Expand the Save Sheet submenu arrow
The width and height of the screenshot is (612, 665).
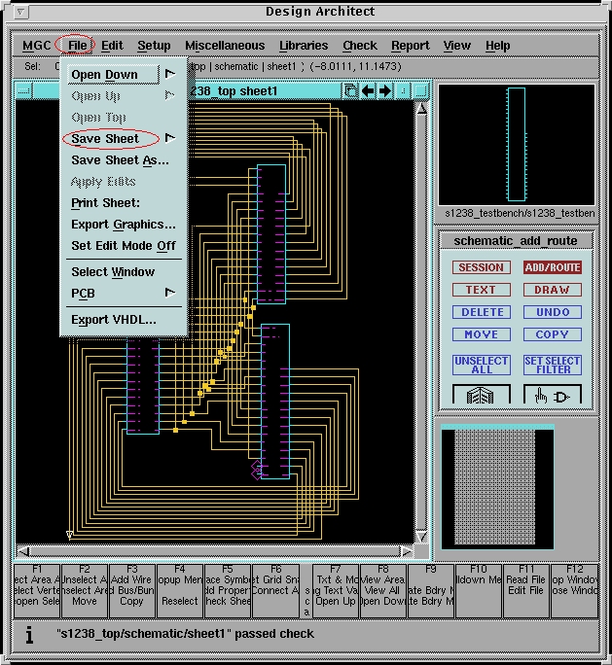170,138
